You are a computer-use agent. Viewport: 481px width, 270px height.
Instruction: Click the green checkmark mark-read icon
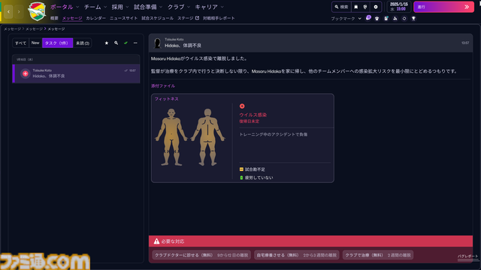click(x=126, y=43)
